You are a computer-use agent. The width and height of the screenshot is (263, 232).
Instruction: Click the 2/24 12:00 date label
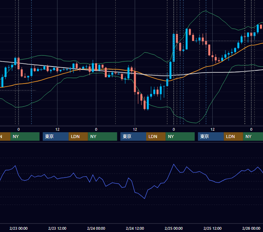(135, 228)
